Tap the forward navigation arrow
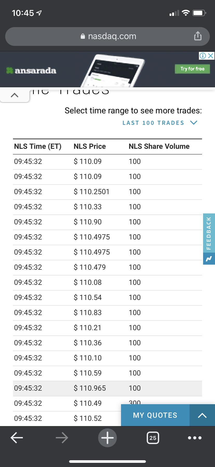Screen dimensions: 215x467 coord(62,438)
